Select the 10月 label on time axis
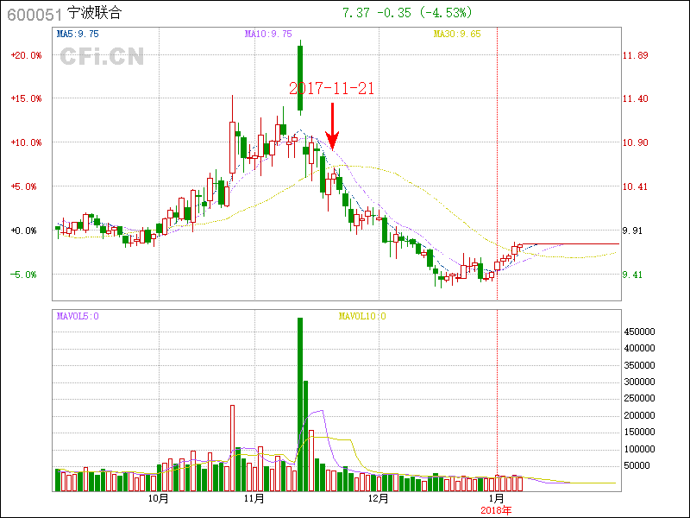690x518 pixels. 158,499
